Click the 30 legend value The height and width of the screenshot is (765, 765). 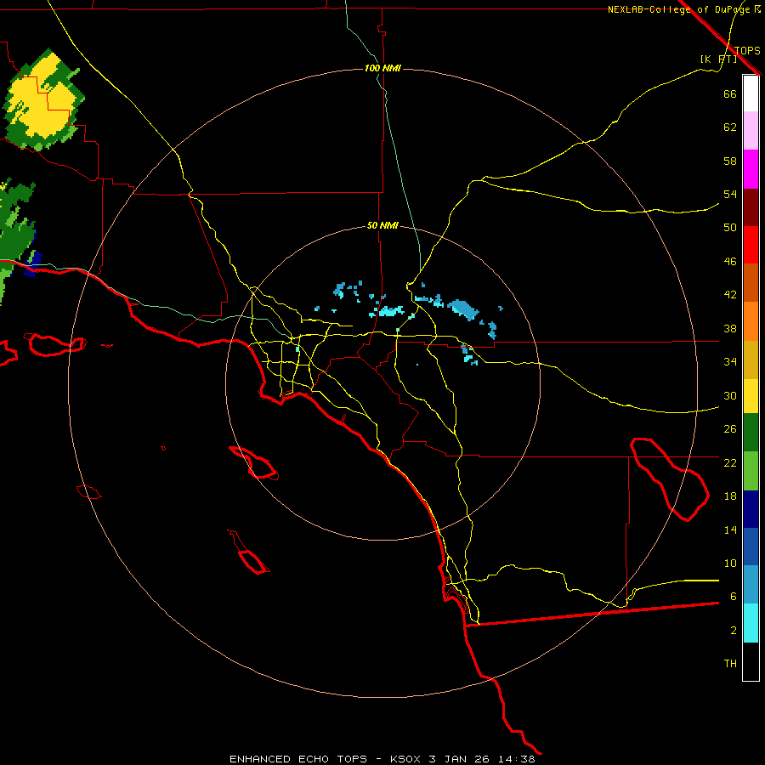coord(730,395)
